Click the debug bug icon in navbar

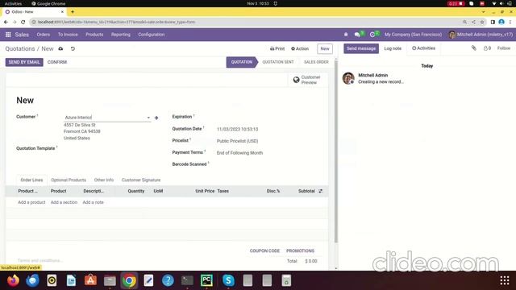tap(346, 34)
